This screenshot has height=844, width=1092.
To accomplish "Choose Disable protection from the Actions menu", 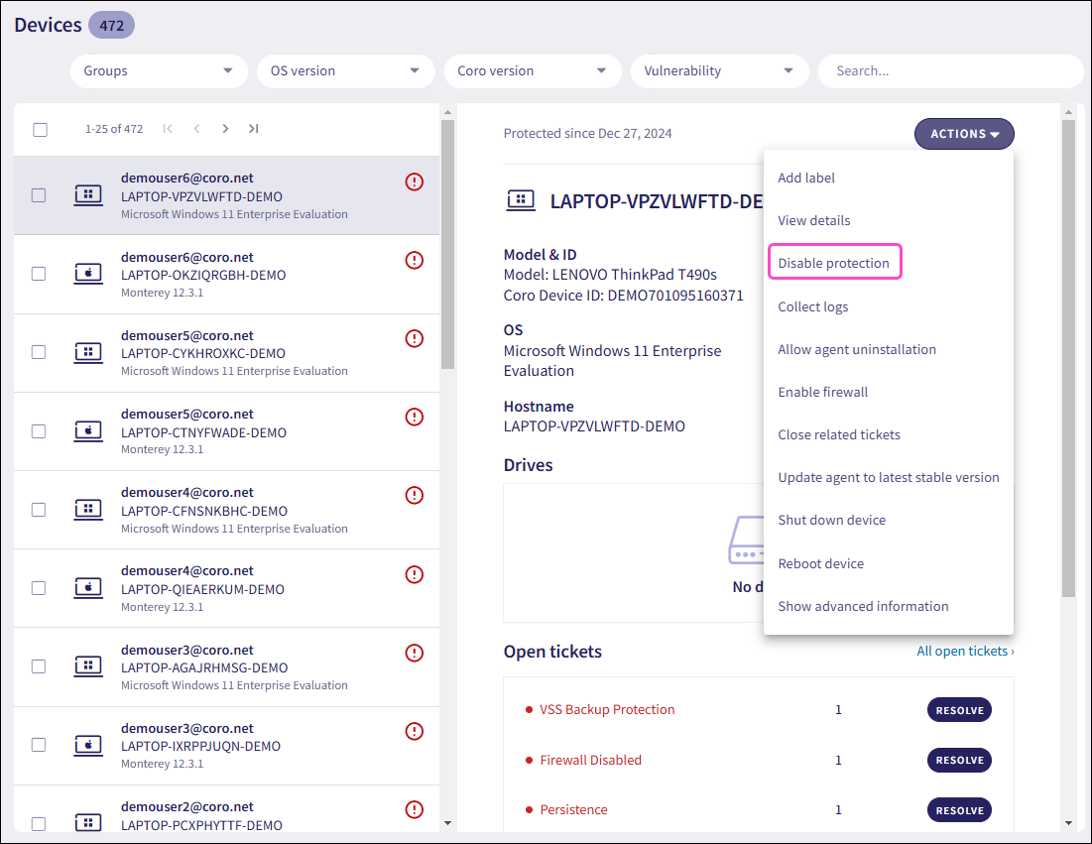I will (833, 263).
